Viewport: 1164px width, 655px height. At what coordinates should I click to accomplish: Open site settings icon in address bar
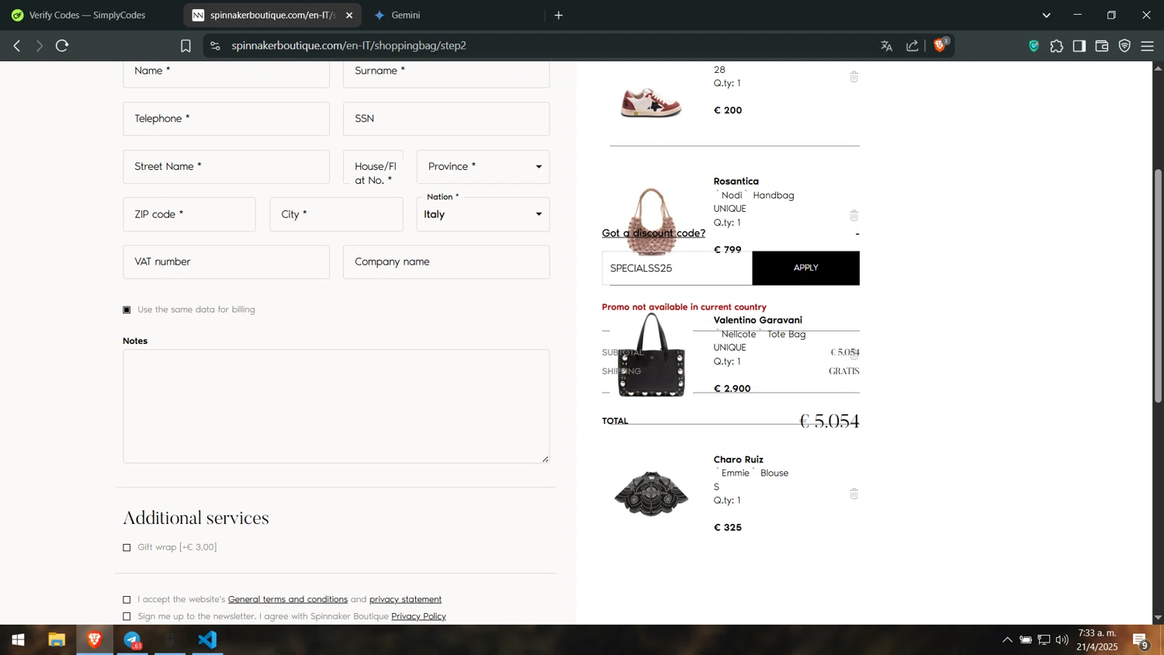point(216,46)
